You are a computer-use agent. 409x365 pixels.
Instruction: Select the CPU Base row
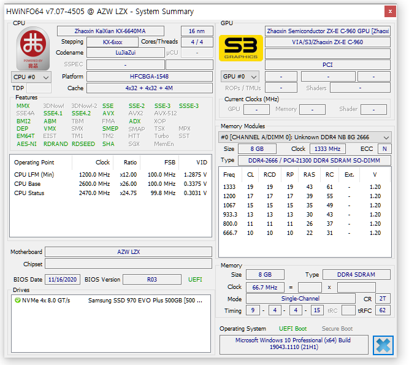[x=110, y=183]
